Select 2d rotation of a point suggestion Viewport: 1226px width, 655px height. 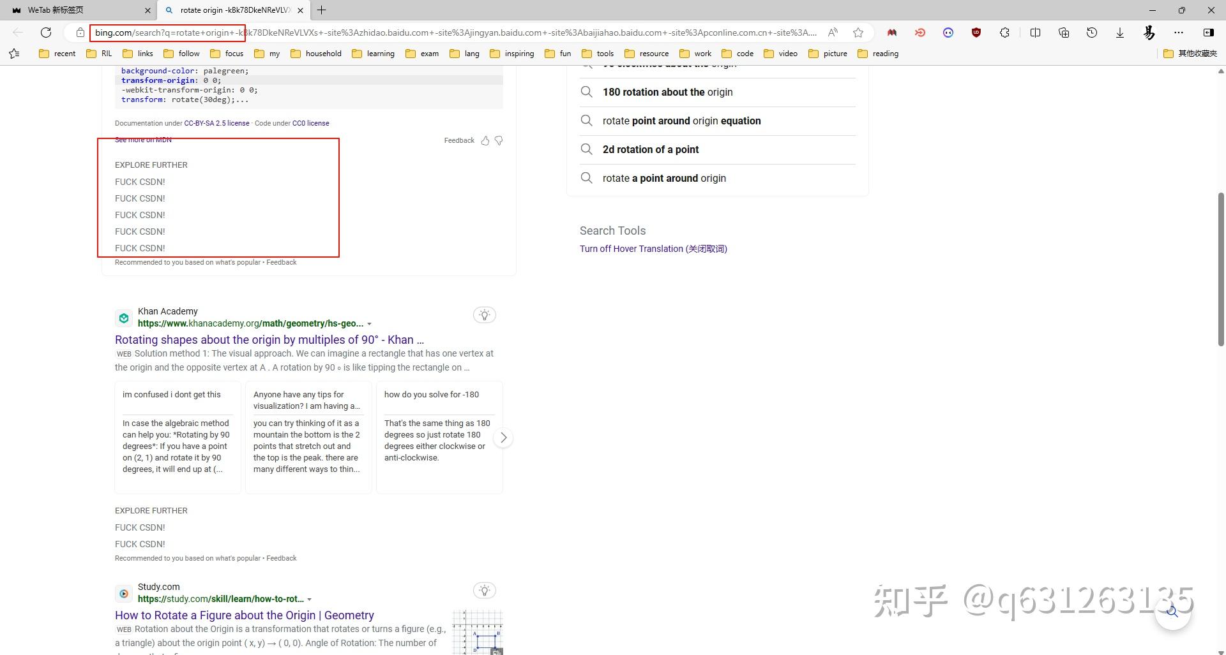(717, 149)
